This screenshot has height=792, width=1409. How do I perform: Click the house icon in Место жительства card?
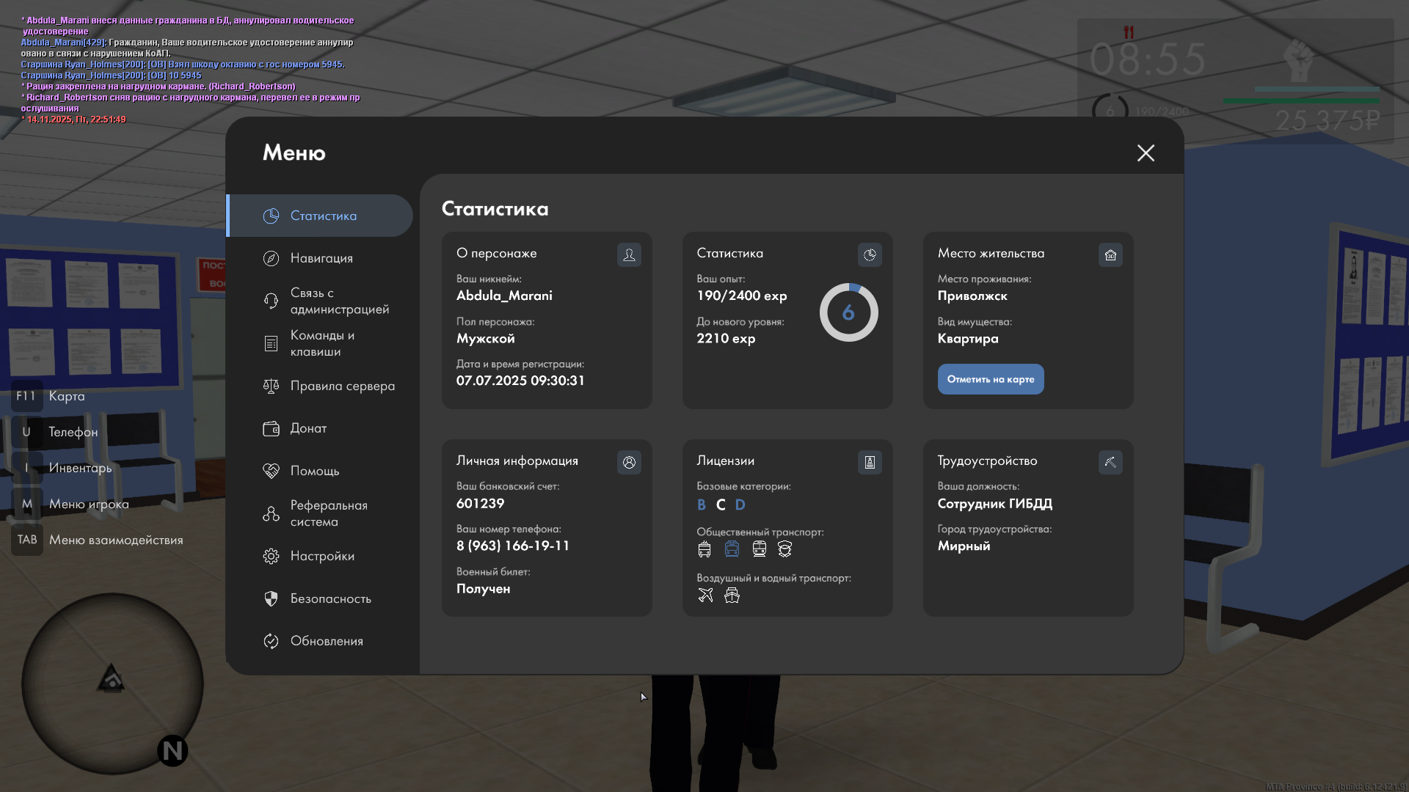tap(1110, 254)
